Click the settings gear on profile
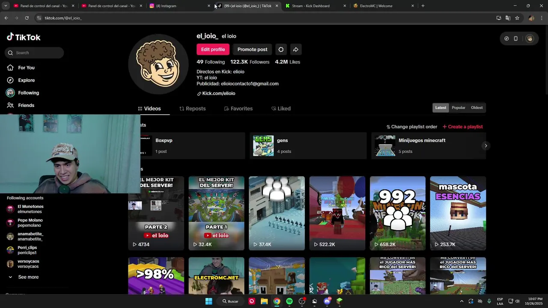This screenshot has height=308, width=548. pos(281,50)
